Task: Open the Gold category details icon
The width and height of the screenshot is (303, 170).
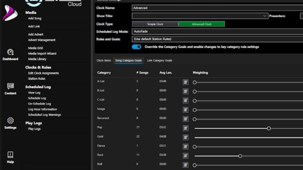Action: [x=185, y=137]
